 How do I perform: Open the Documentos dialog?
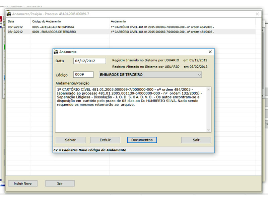click(x=142, y=140)
